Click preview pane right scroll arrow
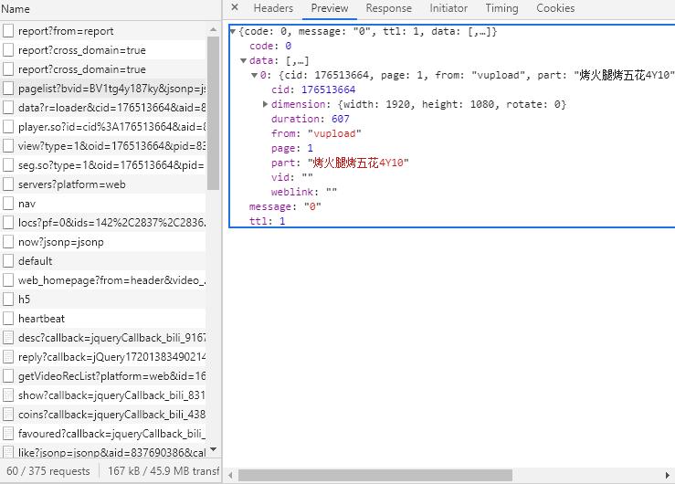This screenshot has width=675, height=484. click(x=668, y=476)
